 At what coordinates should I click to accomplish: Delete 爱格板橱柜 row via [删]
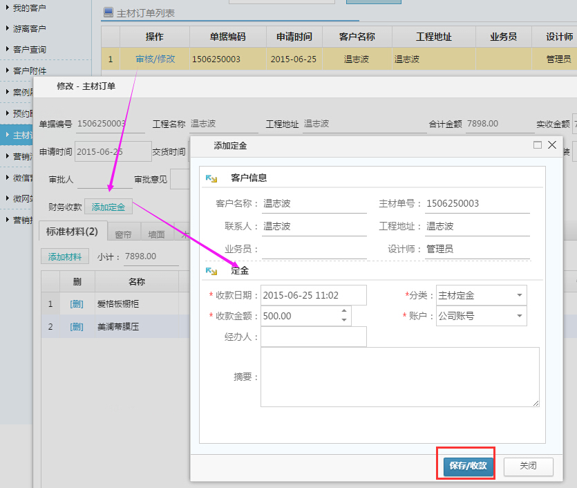click(x=76, y=303)
